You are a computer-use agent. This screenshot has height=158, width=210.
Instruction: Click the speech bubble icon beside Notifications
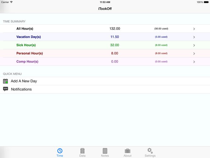pos(5,89)
